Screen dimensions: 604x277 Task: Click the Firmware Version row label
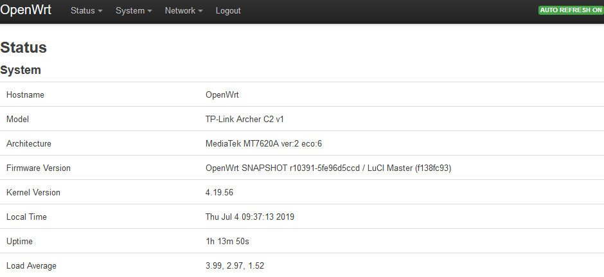coord(39,168)
